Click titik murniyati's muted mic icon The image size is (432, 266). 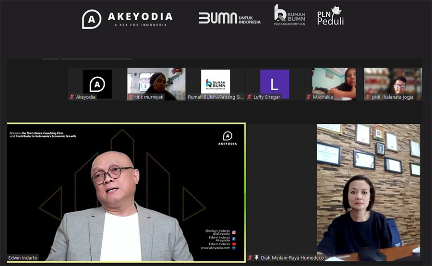[x=131, y=97]
